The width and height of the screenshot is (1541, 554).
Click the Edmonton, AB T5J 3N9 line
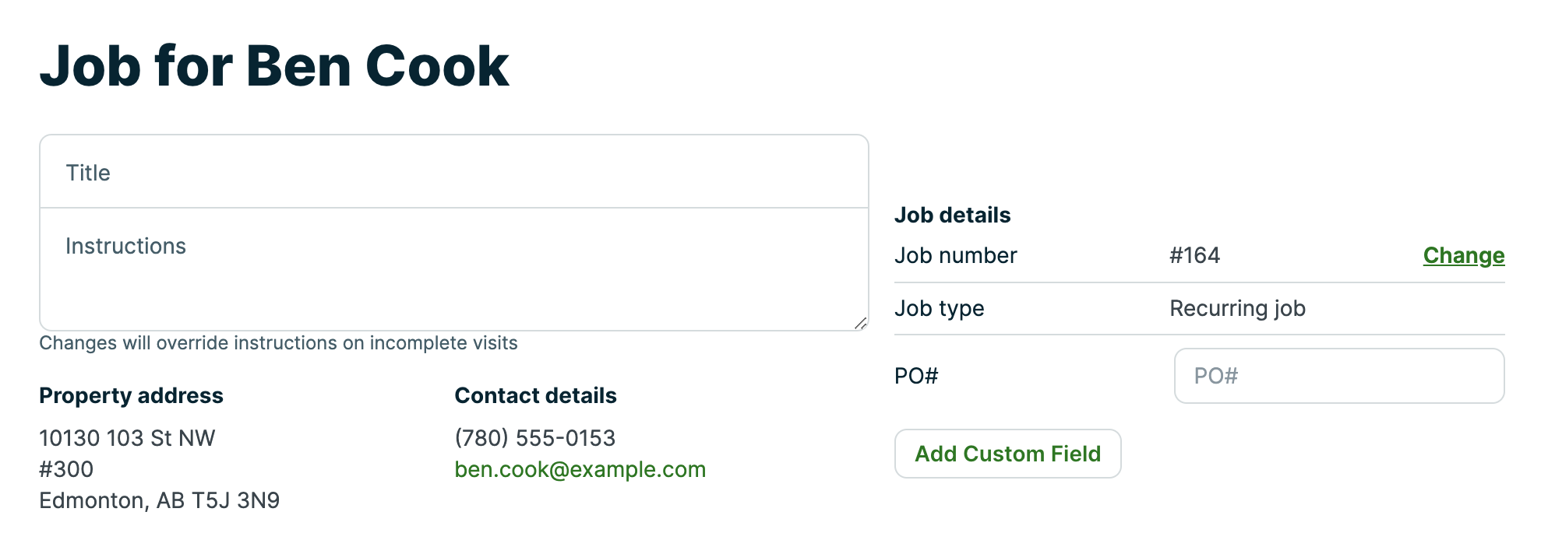(159, 500)
